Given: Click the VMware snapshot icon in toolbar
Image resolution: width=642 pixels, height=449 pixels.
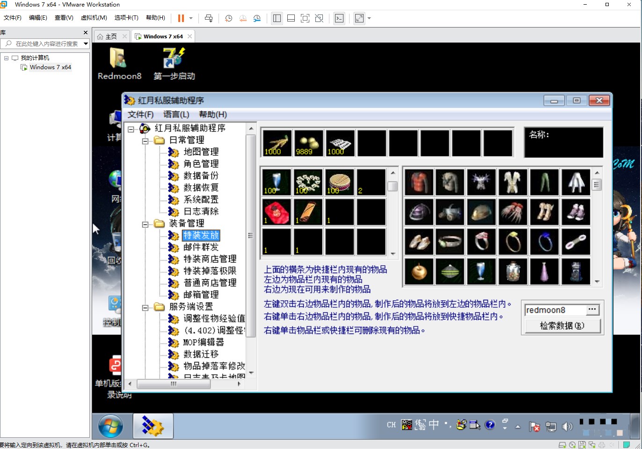Looking at the screenshot, I should pos(228,18).
